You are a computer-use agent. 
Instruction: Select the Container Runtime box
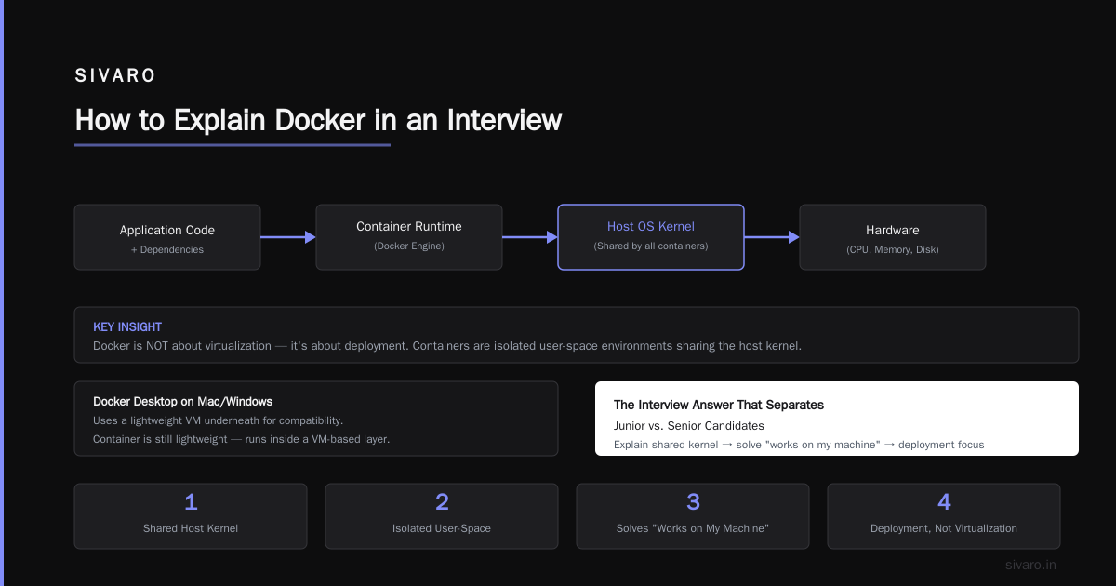409,237
